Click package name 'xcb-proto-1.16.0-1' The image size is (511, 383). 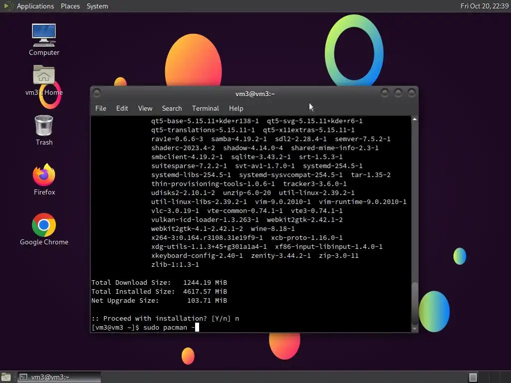(307, 237)
